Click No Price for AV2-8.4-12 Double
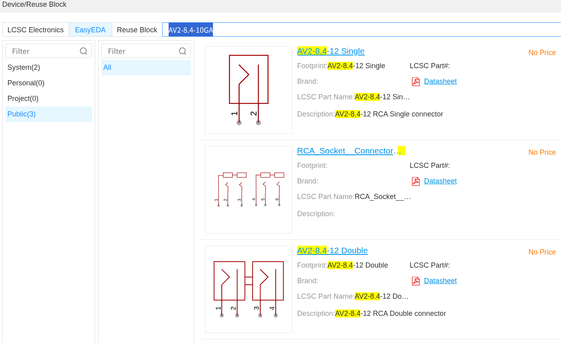The image size is (561, 343). click(542, 252)
